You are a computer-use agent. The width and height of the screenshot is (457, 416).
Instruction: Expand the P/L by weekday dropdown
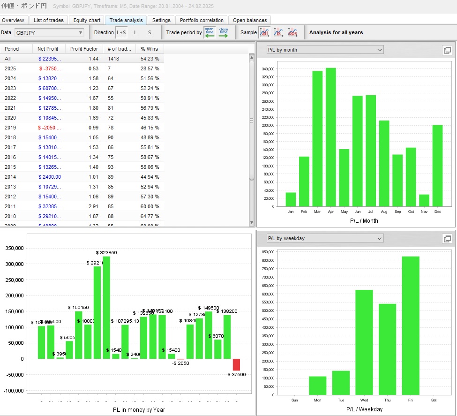[x=325, y=238]
